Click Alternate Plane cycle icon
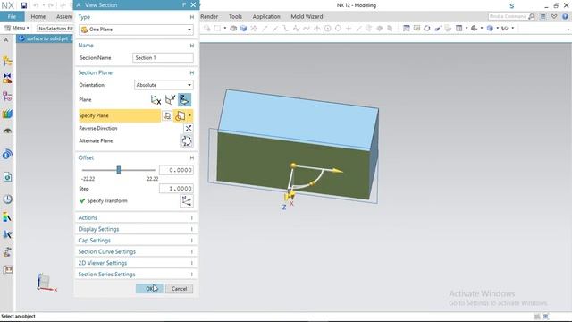Viewport: 572px width, 322px height. (x=187, y=141)
